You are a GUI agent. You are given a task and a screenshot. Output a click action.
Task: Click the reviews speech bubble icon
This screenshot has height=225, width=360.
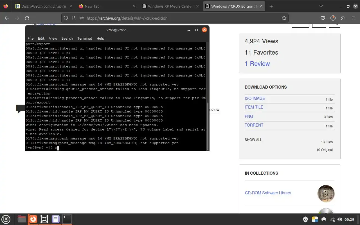point(21,109)
